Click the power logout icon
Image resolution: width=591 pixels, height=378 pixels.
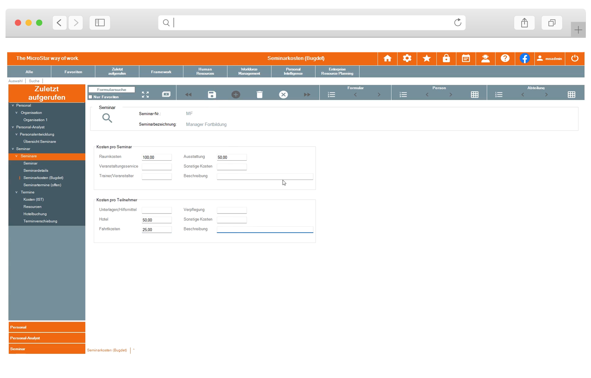(575, 58)
